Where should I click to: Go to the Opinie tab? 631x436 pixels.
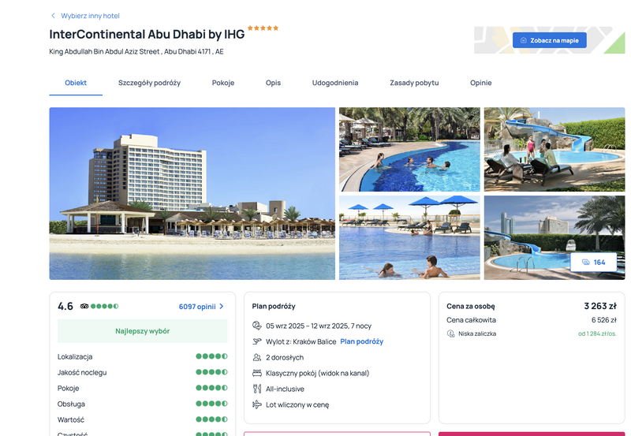pyautogui.click(x=481, y=83)
